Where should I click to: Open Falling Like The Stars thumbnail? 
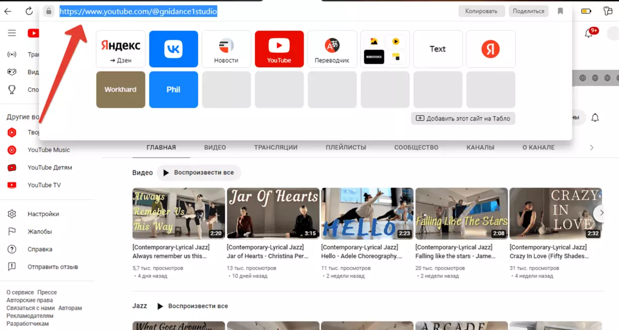pyautogui.click(x=462, y=213)
